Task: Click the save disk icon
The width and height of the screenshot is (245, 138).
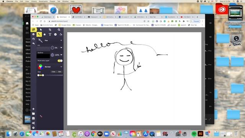Action: 33,118
